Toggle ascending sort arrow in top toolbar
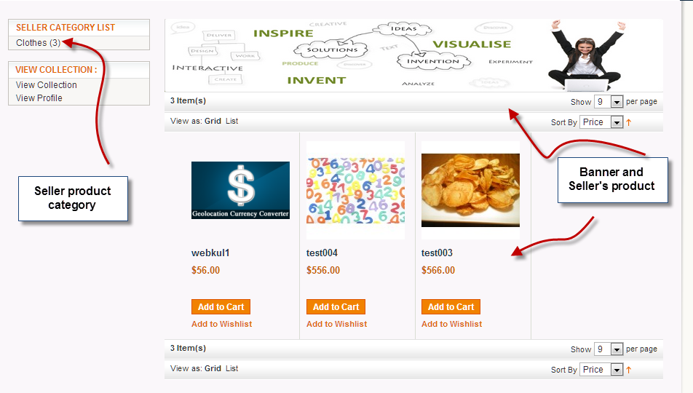 tap(628, 122)
